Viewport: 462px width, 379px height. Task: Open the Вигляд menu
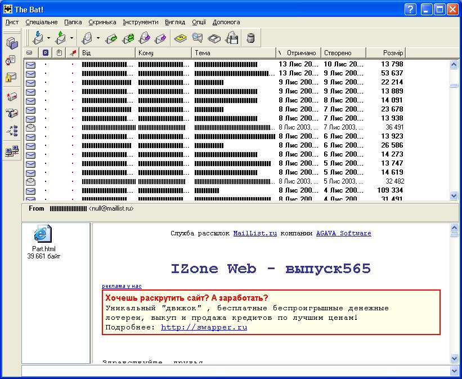(175, 22)
